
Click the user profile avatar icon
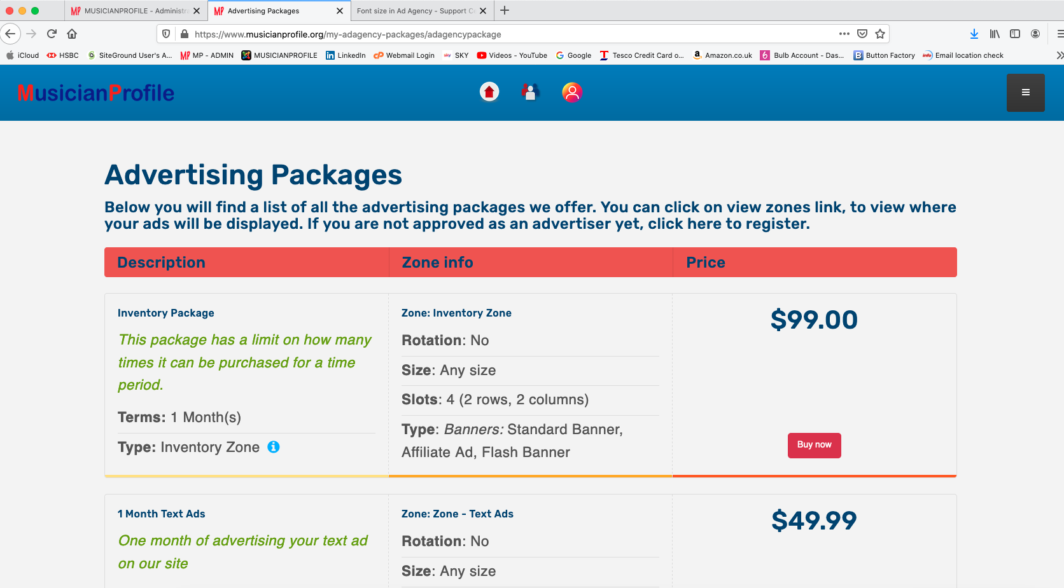(x=572, y=92)
